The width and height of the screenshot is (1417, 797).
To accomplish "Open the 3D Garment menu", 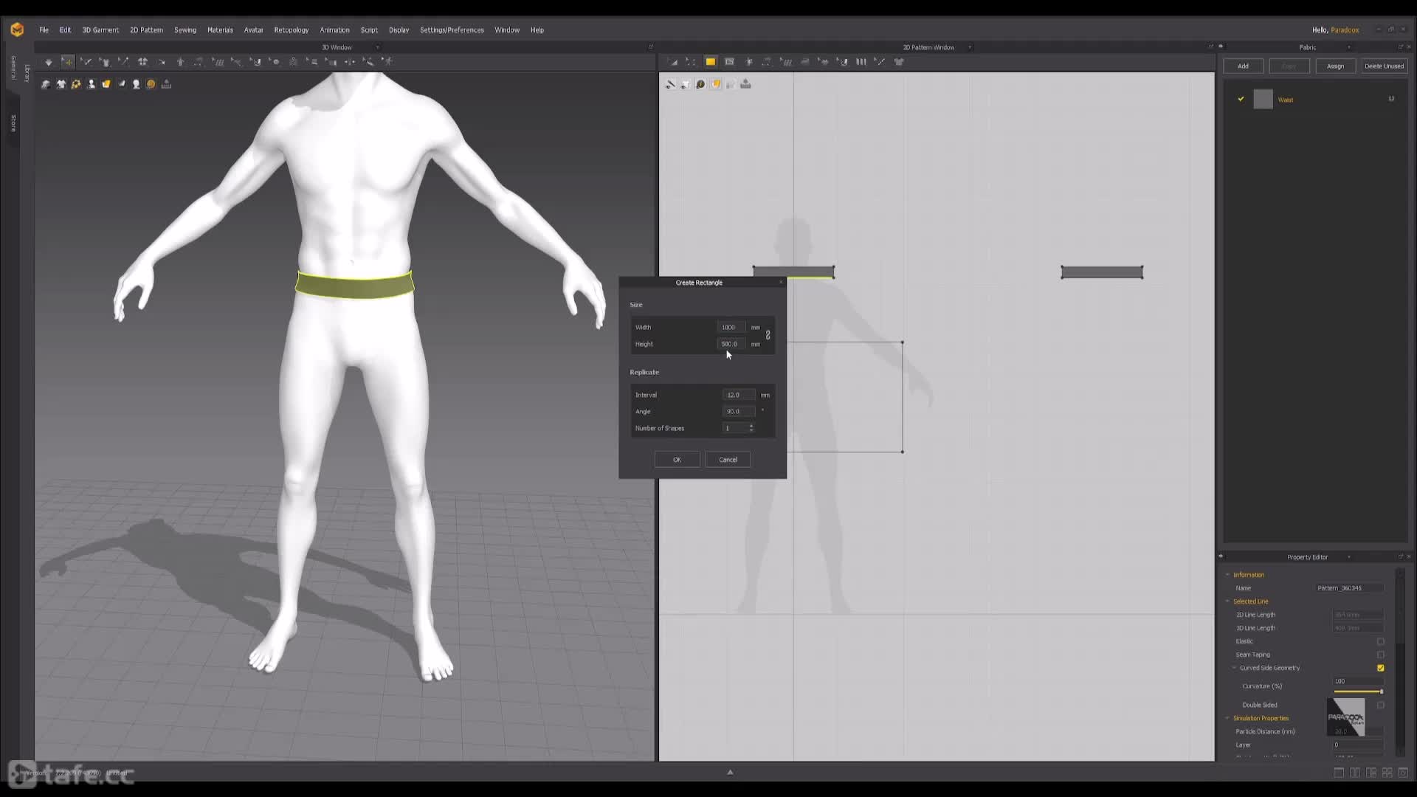I will pos(100,30).
